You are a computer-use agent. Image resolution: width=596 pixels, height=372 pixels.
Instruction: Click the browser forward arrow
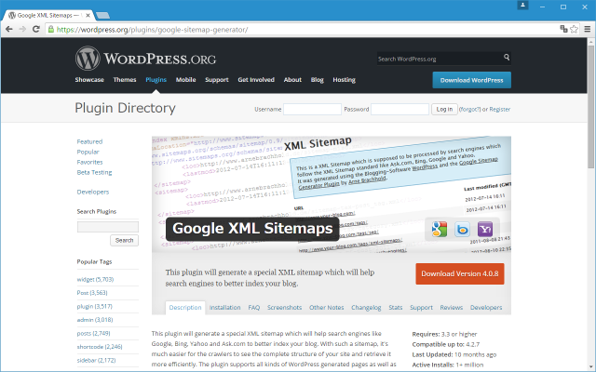22,29
